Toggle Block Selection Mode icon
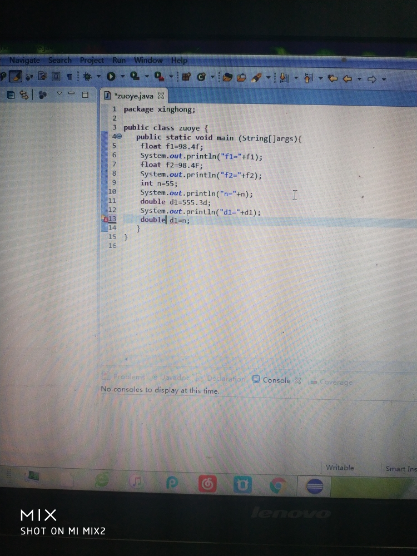The height and width of the screenshot is (556, 417). (x=56, y=76)
